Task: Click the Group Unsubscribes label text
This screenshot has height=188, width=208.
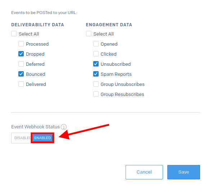Action: [122, 84]
